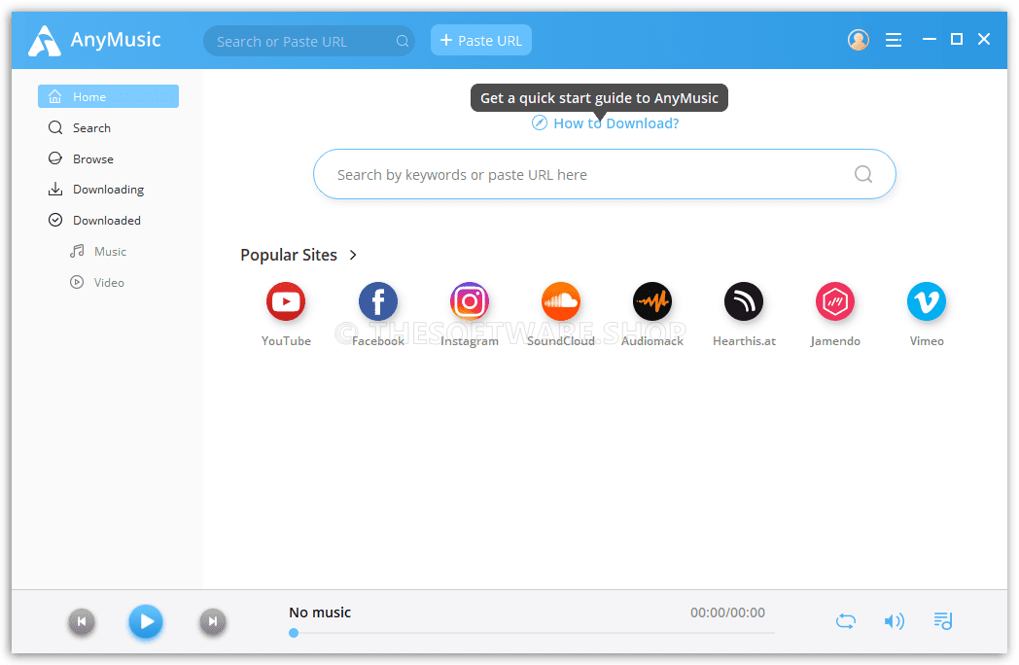Play the current track
1019x665 pixels.
point(146,621)
